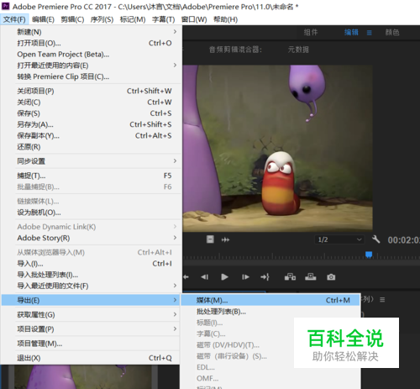Open the 窗口(W) menu
420x389 pixels.
(x=194, y=19)
